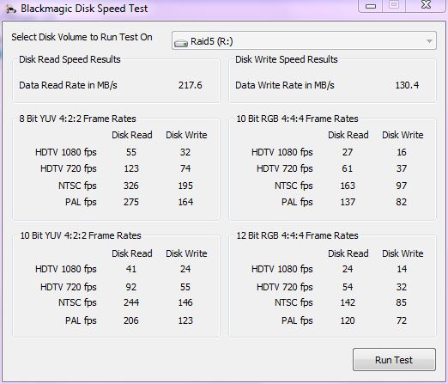Click the 8 Bit YUV 4:2:2 group title
Image resolution: width=448 pixels, height=384 pixels.
click(x=77, y=119)
